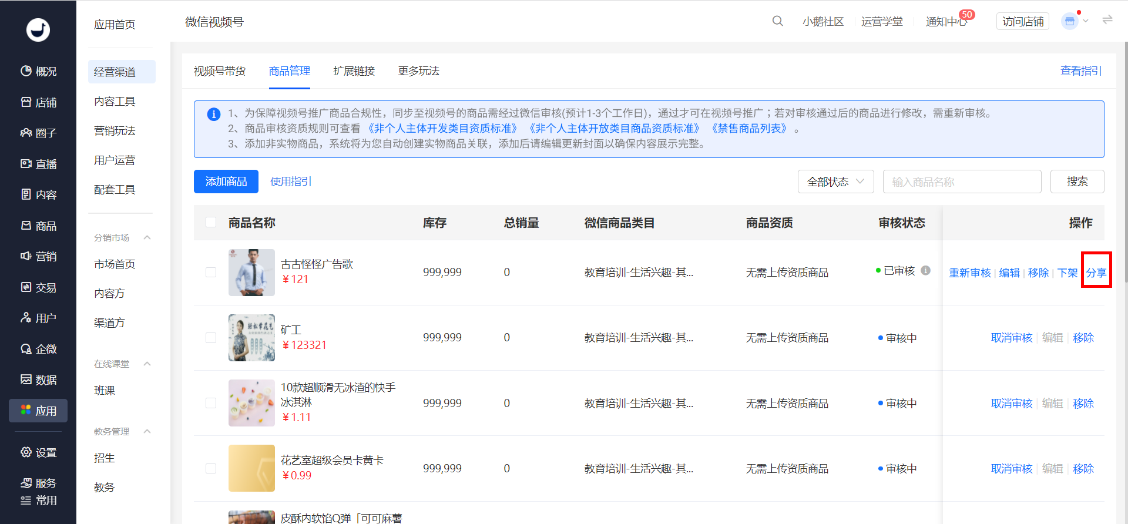
Task: Switch to the 商品管理 tab
Action: pos(290,71)
